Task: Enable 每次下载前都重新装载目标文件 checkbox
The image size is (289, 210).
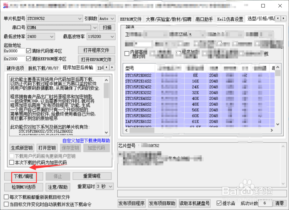Action: (x=6, y=197)
